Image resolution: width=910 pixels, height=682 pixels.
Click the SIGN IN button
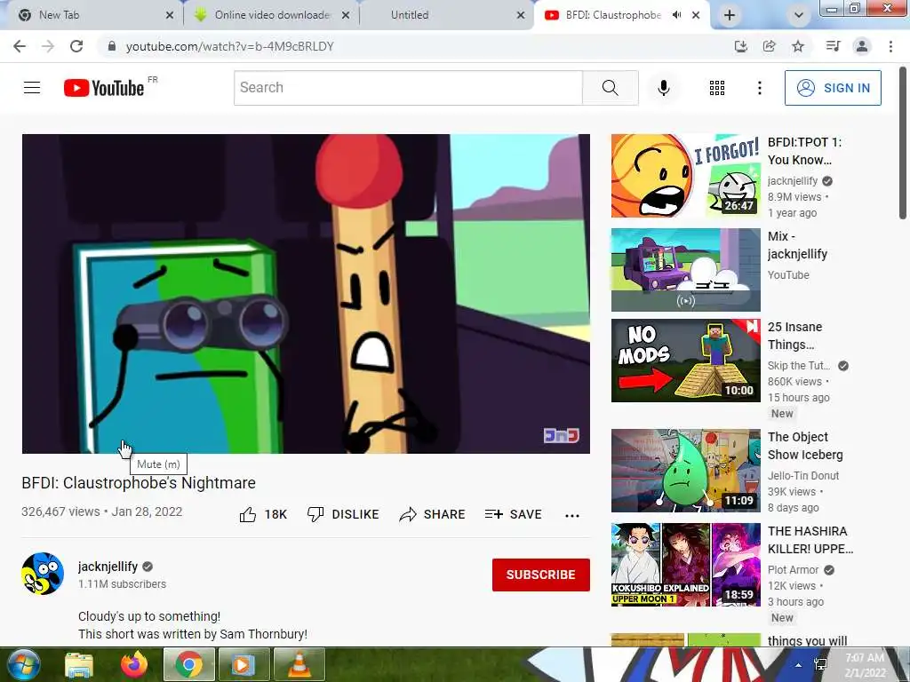pos(833,88)
